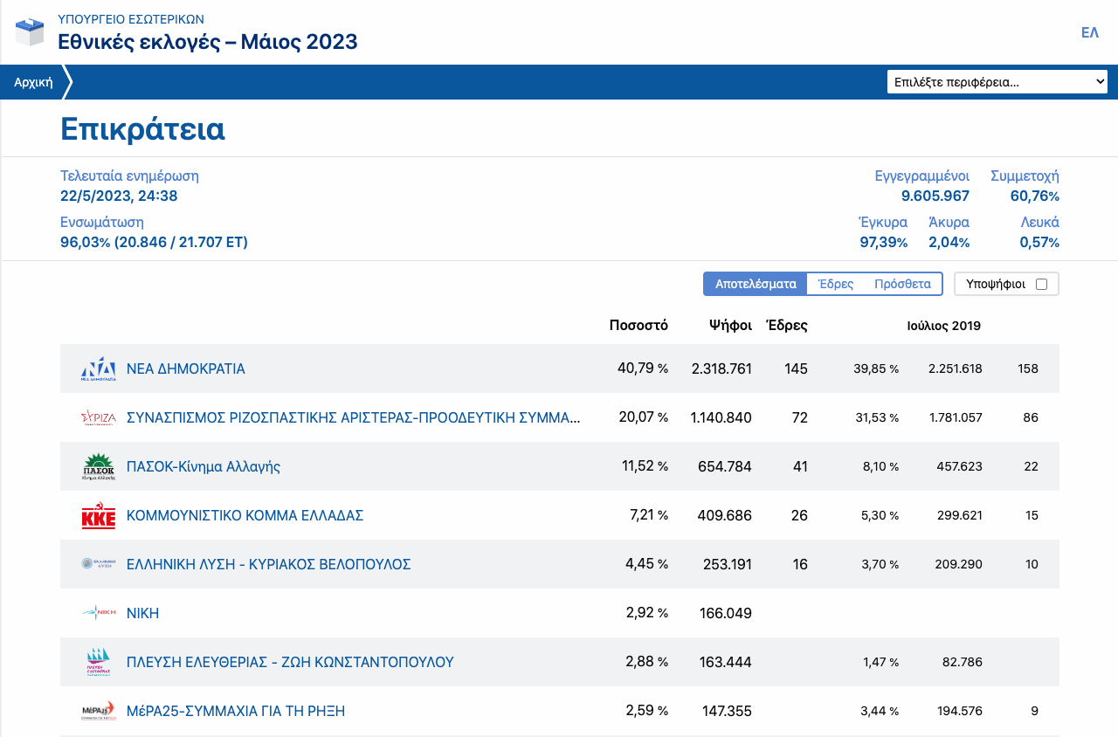Switch to the Πρόσθετα tab

click(903, 284)
